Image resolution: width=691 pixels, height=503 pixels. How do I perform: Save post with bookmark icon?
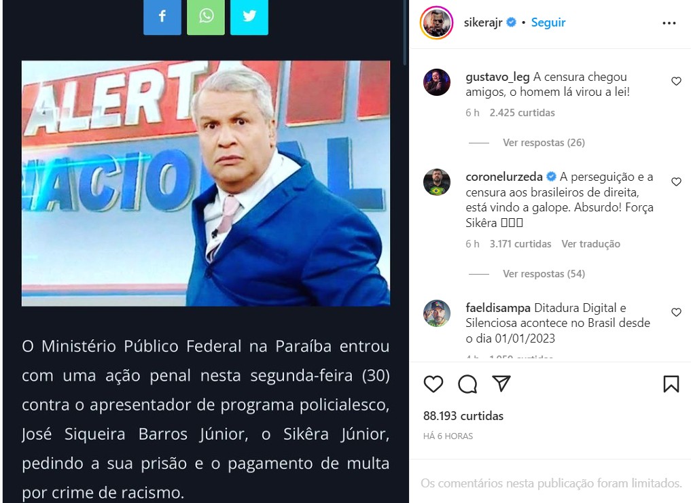[x=671, y=384]
